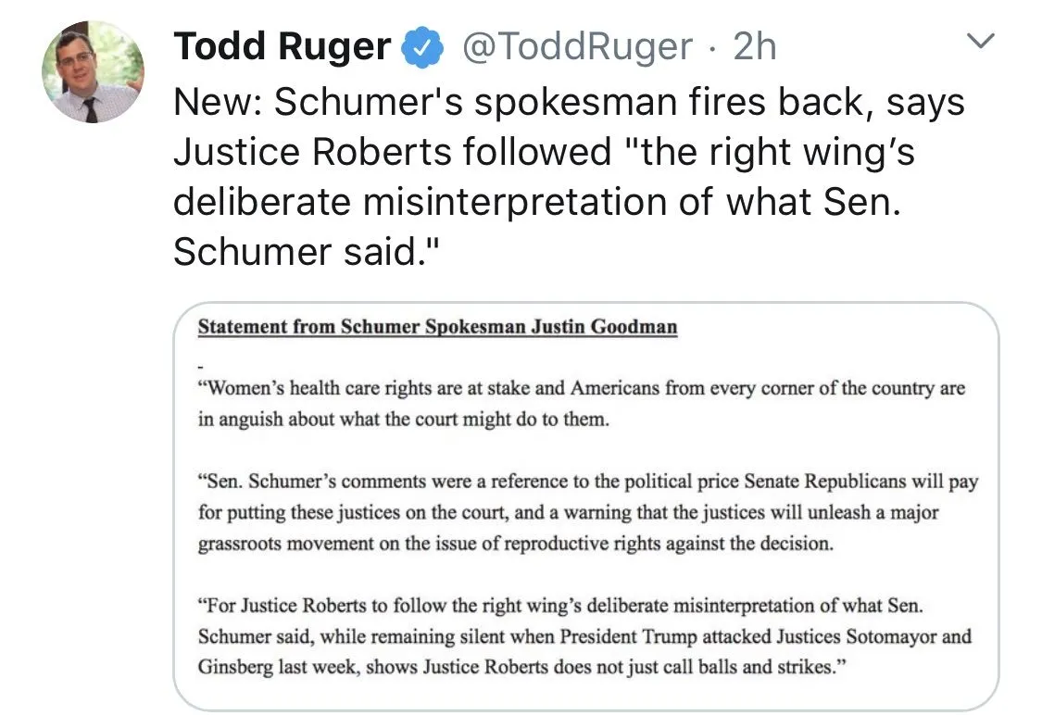This screenshot has height=715, width=1042.
Task: Open Todd Ruger's profile avatar photo
Action: [93, 72]
